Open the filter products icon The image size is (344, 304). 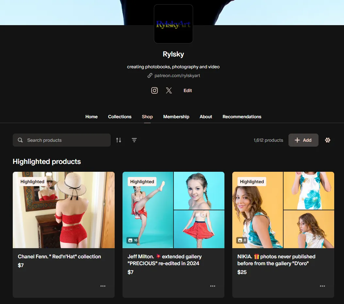134,140
